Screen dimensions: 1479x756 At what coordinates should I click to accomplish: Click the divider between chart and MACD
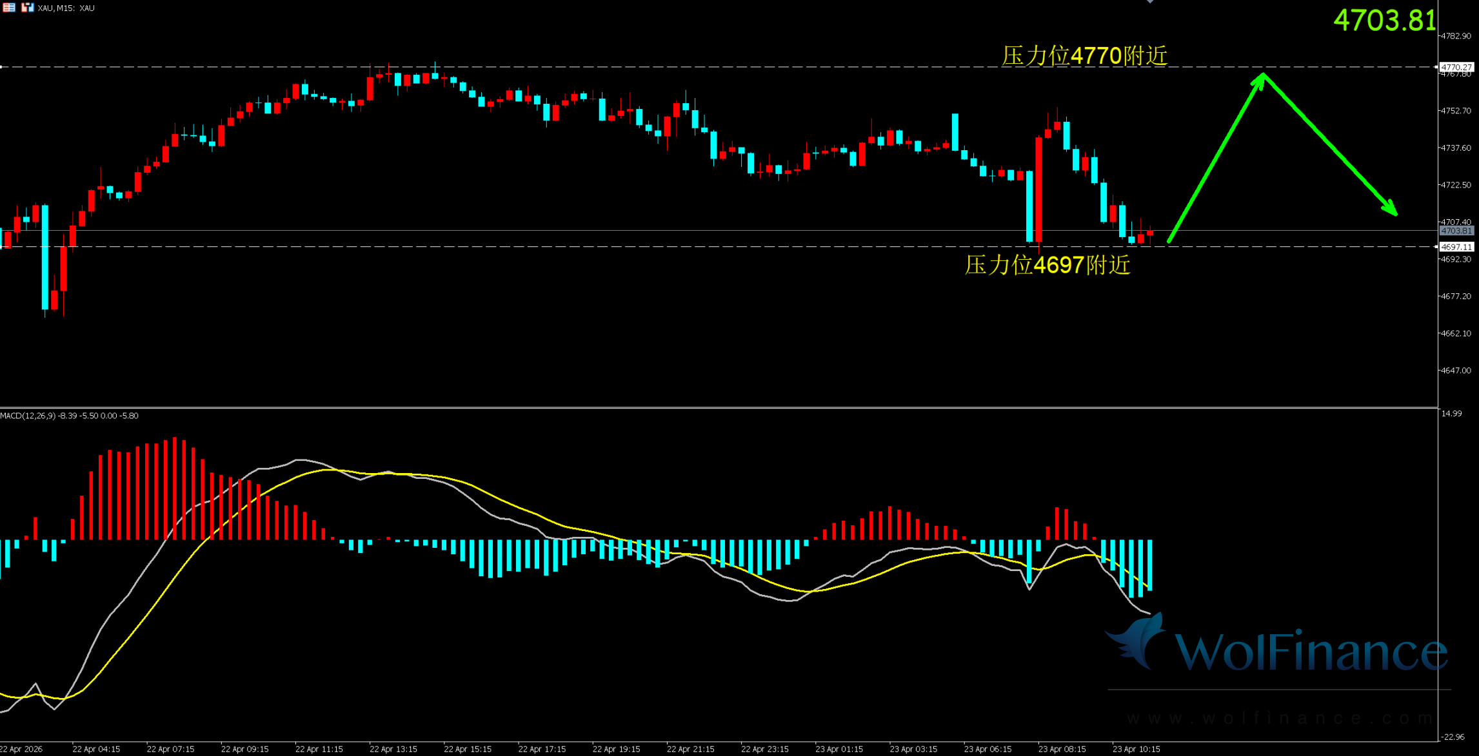[x=710, y=407]
